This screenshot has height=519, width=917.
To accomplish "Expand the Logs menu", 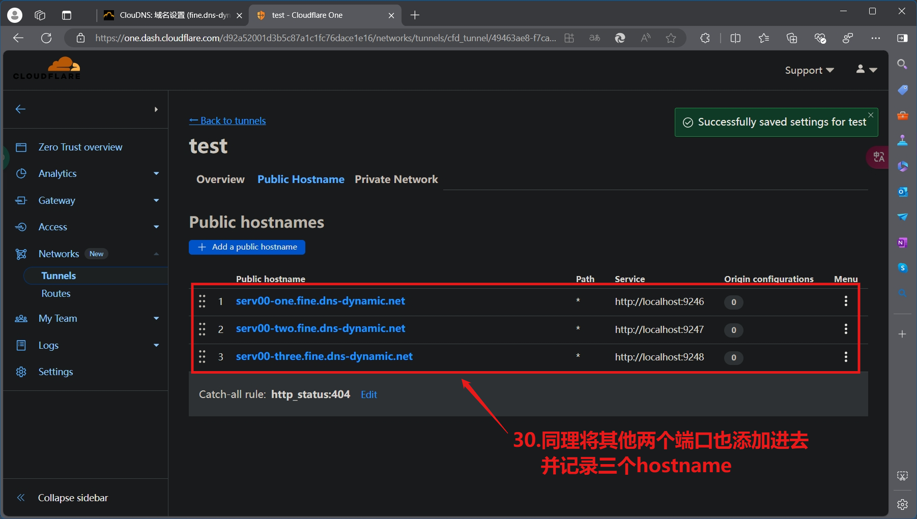I will (x=156, y=345).
